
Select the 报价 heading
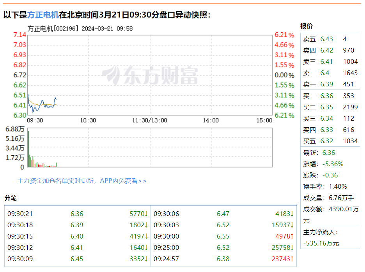pyautogui.click(x=307, y=26)
